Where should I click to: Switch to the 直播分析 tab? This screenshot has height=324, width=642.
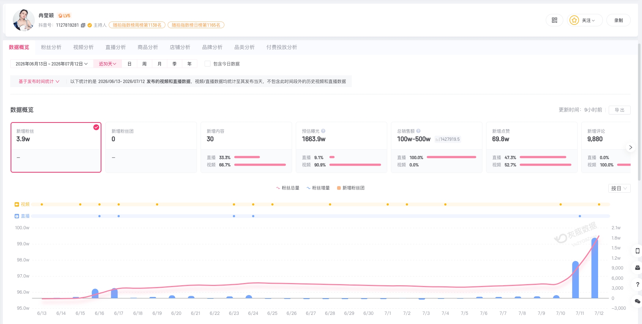point(116,47)
